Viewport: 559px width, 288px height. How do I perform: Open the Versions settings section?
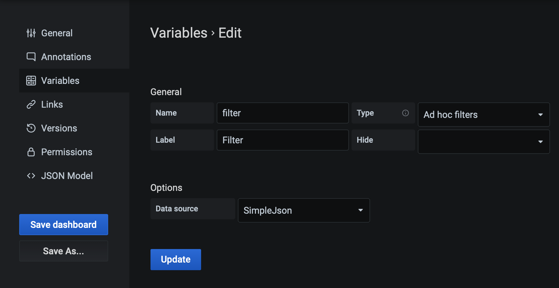[59, 128]
